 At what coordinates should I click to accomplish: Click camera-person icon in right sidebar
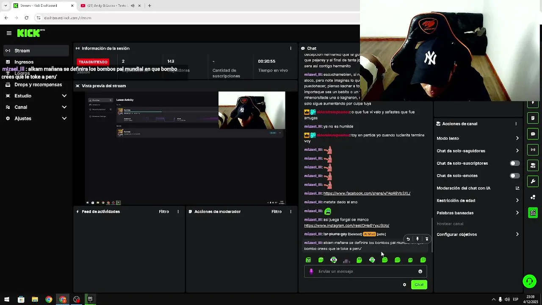point(533,165)
